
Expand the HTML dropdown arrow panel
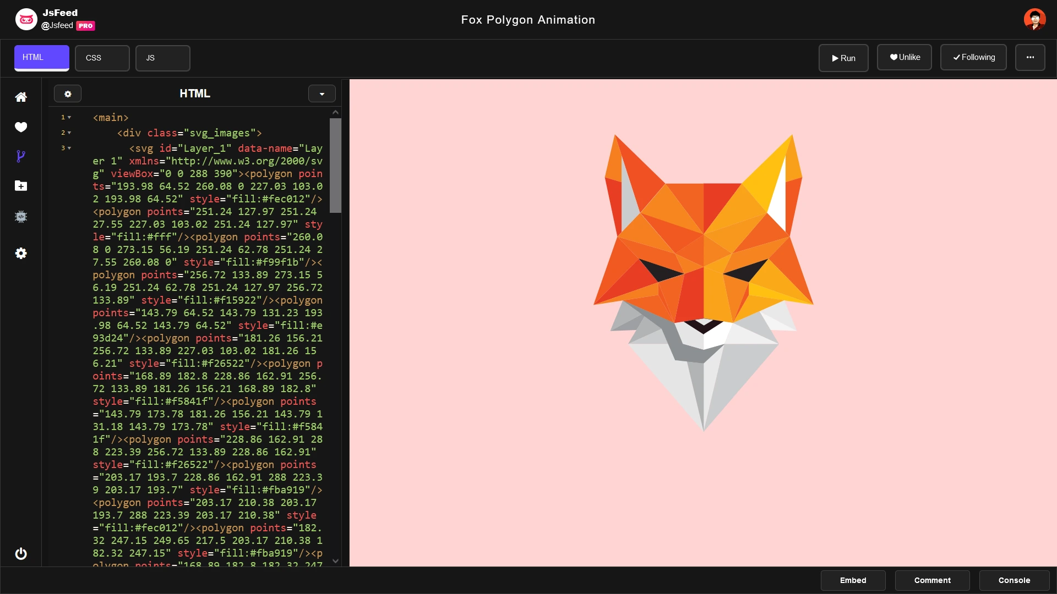coord(322,94)
